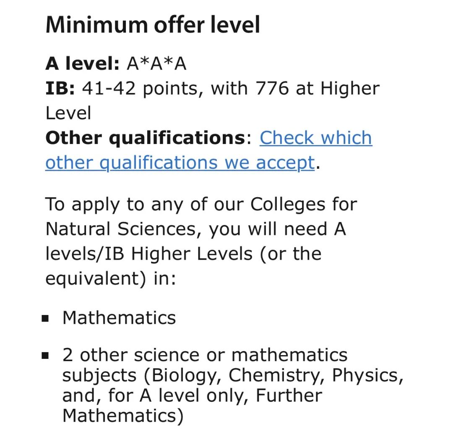Click the 'A*A*A' grade text
This screenshot has width=453, height=441.
coord(156,64)
